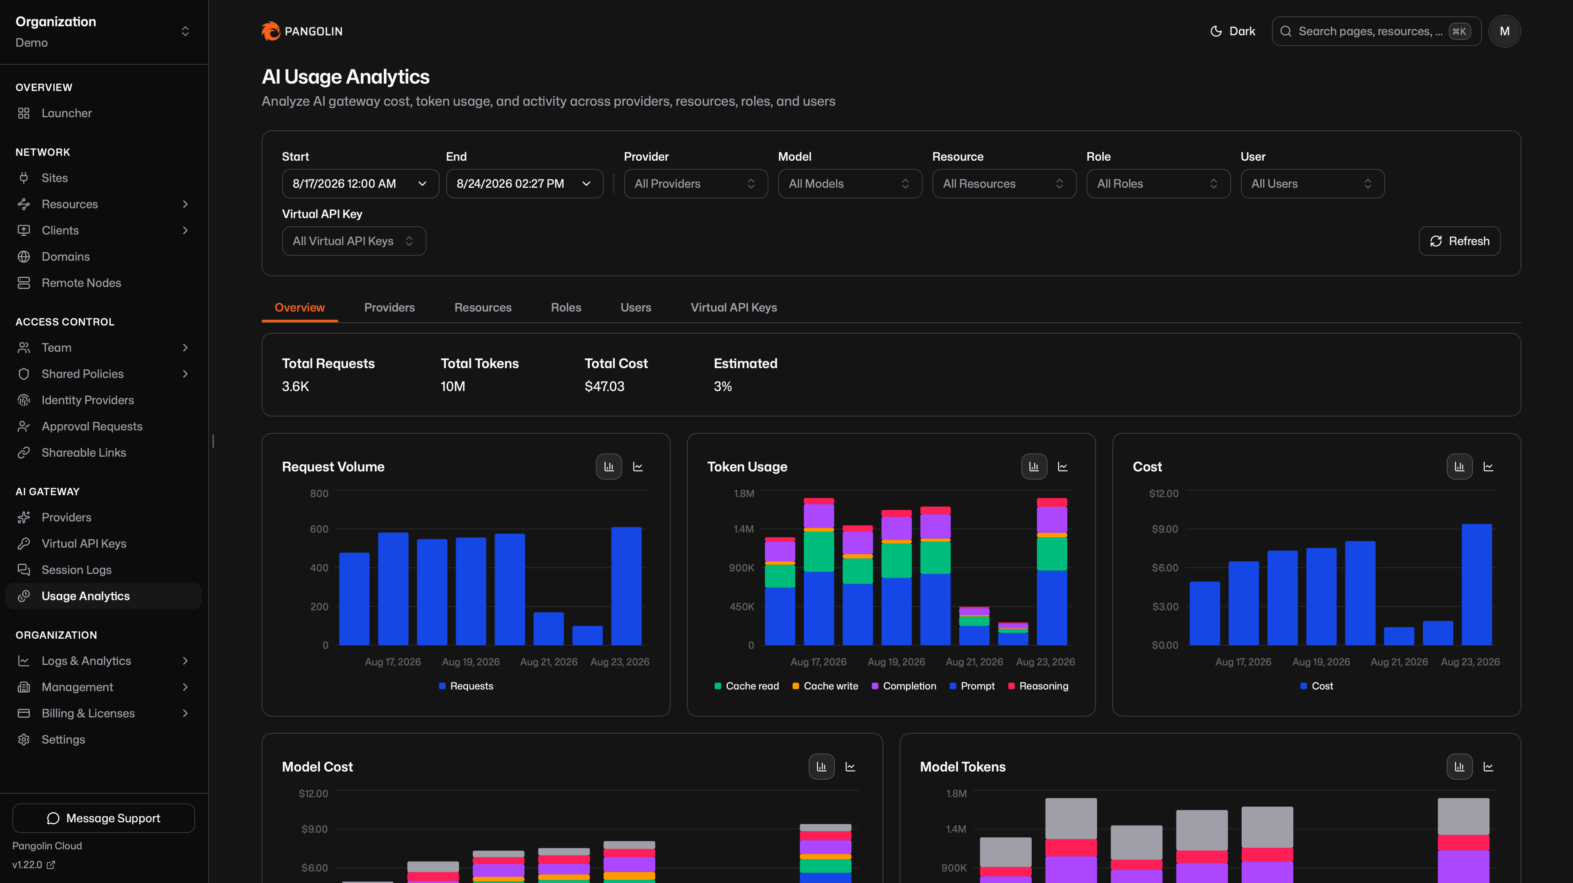Click the Message Support button
Image resolution: width=1573 pixels, height=883 pixels.
(x=104, y=818)
